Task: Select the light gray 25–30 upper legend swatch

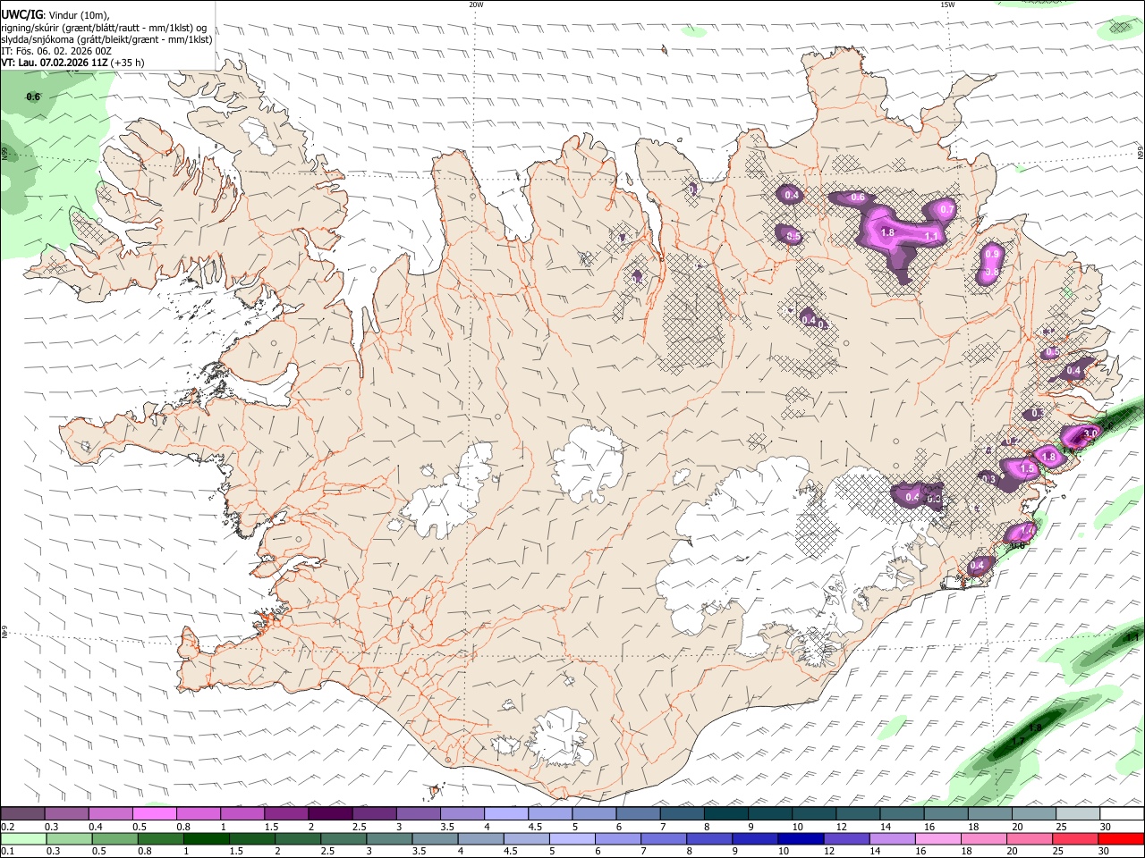Action: [x=1078, y=813]
